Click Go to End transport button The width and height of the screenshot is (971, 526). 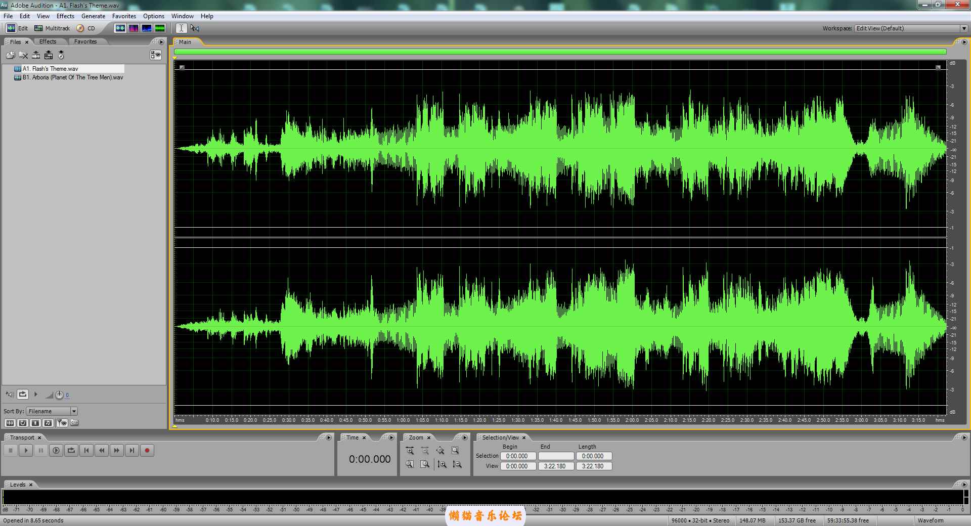(x=132, y=450)
